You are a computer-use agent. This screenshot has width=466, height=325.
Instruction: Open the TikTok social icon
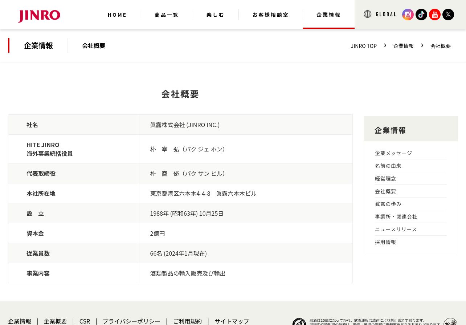(x=421, y=15)
